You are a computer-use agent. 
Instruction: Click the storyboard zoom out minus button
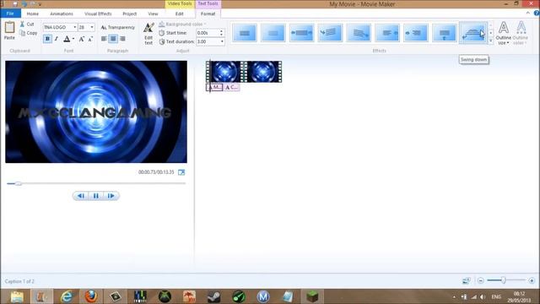coord(481,280)
